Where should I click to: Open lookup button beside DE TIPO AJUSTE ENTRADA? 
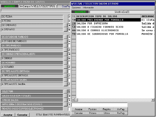point(66,71)
